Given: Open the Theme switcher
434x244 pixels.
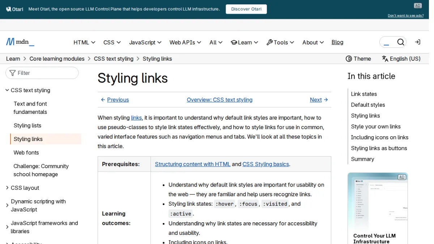Looking at the screenshot, I should pyautogui.click(x=358, y=59).
